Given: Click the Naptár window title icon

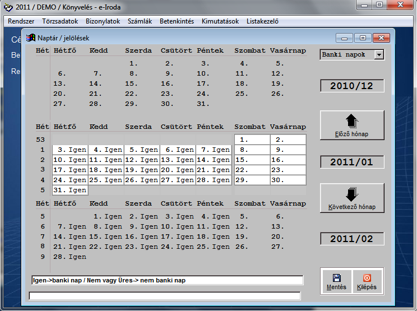Looking at the screenshot, I should pyautogui.click(x=31, y=38).
